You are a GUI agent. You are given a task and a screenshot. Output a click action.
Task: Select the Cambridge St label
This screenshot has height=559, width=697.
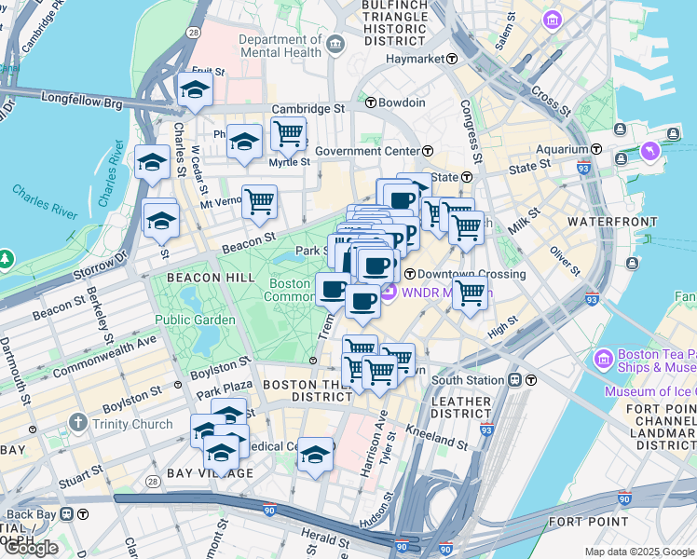tap(308, 109)
